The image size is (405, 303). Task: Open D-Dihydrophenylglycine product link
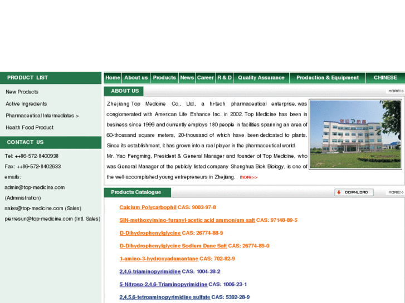click(x=150, y=233)
